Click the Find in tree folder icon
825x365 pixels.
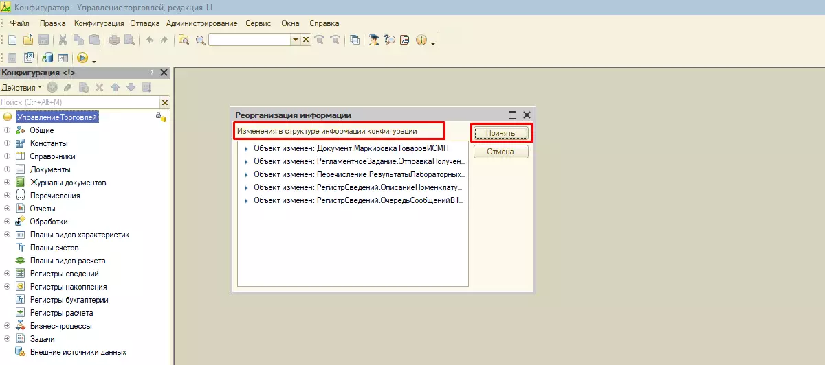[x=184, y=40]
